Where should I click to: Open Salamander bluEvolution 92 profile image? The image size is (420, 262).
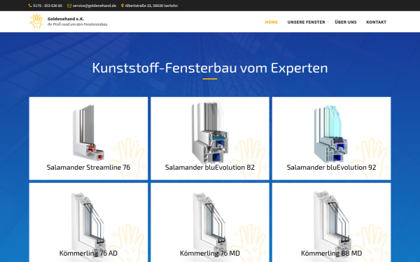click(331, 133)
